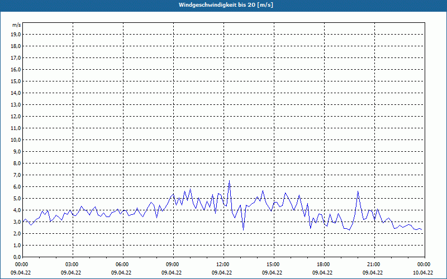This screenshot has width=447, height=279.
Task: Select the 18,0 y-axis label
Action: pyautogui.click(x=16, y=46)
